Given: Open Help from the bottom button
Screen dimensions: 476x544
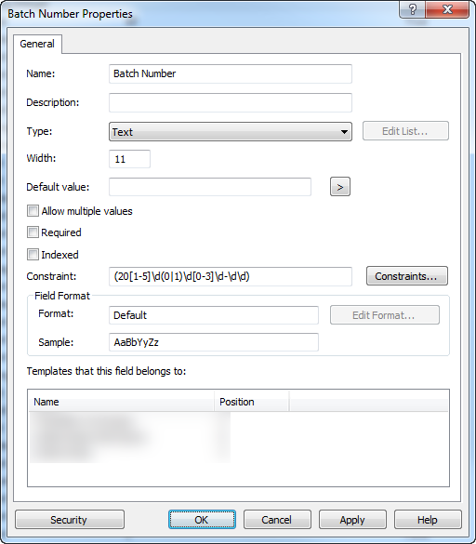Looking at the screenshot, I should click(x=428, y=520).
